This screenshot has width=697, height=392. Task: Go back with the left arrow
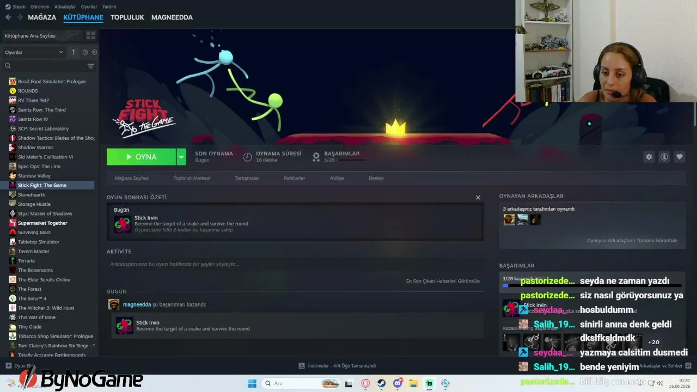[8, 17]
